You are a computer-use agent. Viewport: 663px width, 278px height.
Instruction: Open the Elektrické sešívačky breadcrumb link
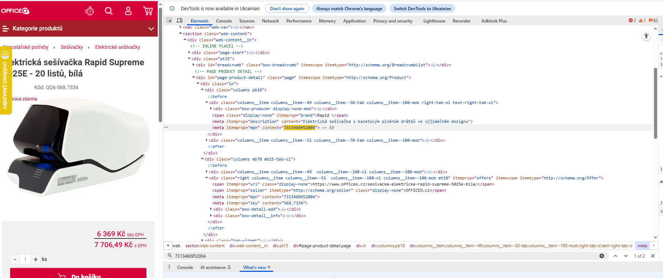(x=117, y=47)
